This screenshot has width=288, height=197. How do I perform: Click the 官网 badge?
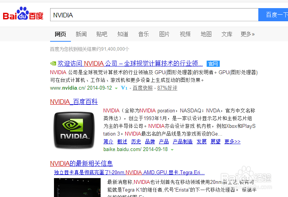[213, 64]
